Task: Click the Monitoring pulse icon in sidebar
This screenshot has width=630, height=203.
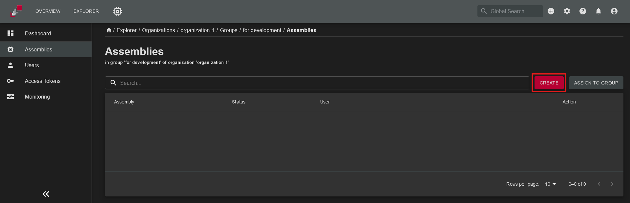Action: [10, 97]
